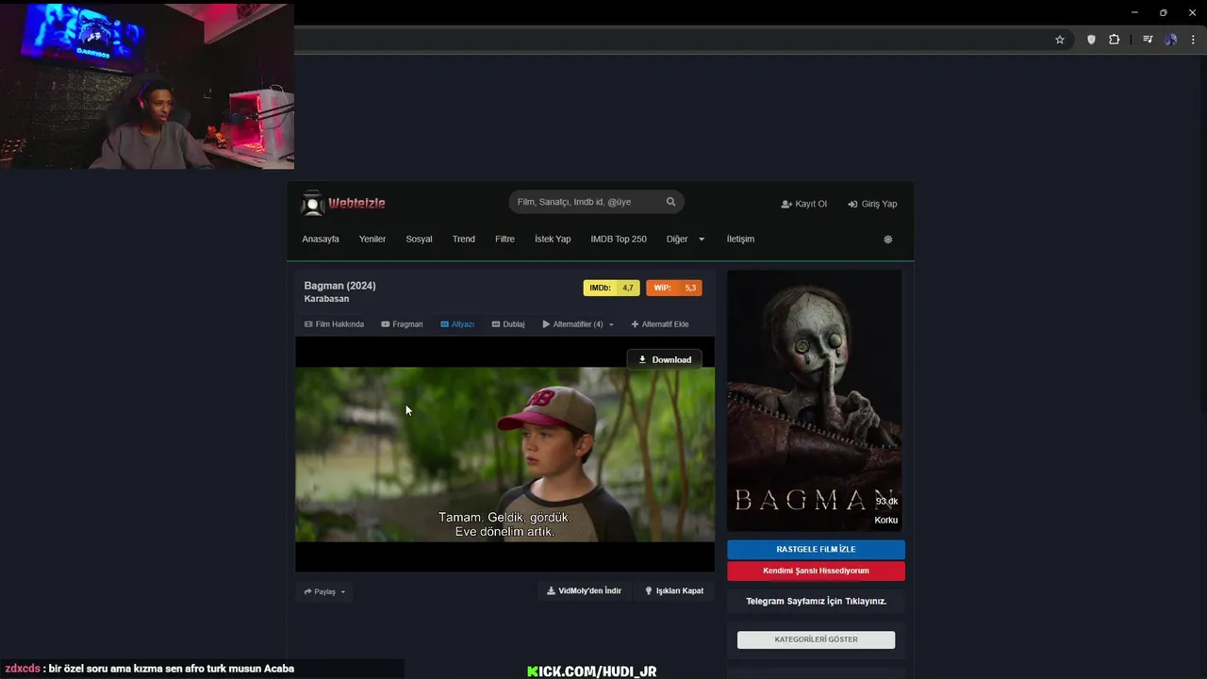Bookmark the page with the star icon

tap(1060, 40)
